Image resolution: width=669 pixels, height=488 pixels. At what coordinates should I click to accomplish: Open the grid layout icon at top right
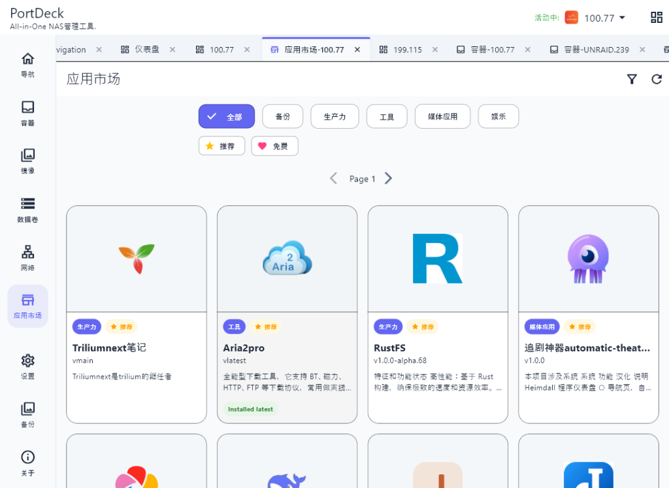coord(656,18)
